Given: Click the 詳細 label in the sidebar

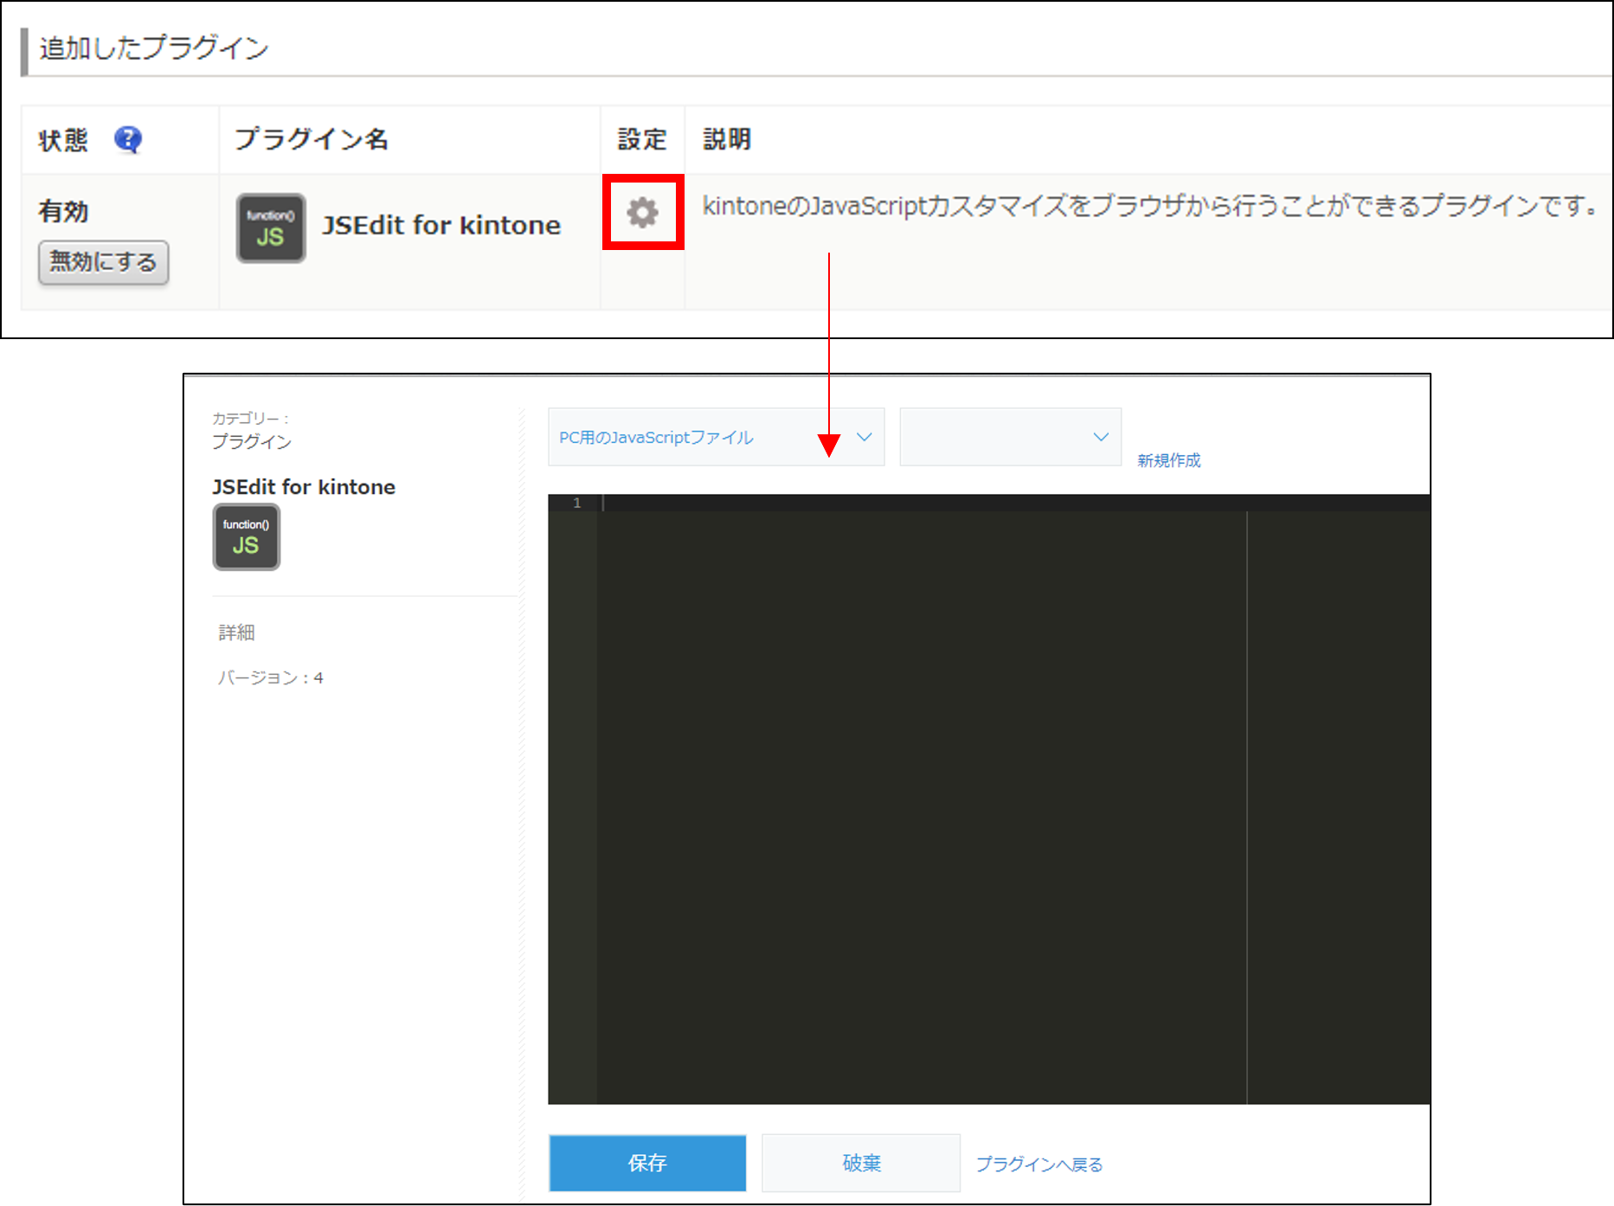Looking at the screenshot, I should click(236, 632).
